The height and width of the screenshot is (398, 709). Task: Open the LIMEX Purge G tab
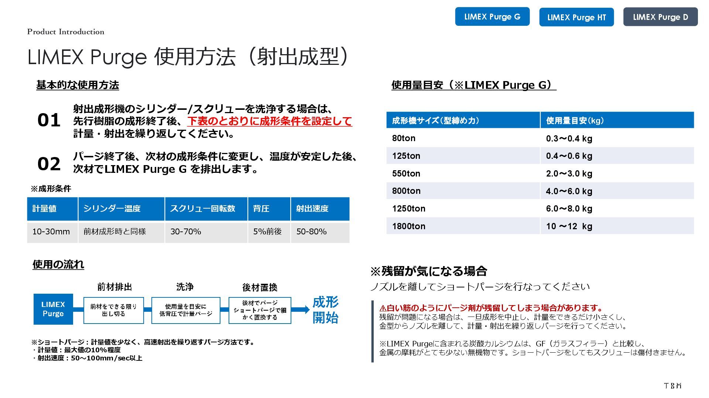pos(492,17)
